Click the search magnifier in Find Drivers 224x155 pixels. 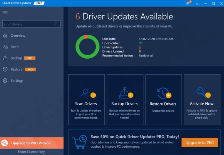point(56,24)
